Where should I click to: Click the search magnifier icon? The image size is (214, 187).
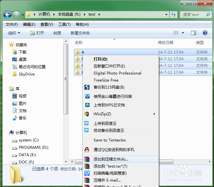coord(208,14)
